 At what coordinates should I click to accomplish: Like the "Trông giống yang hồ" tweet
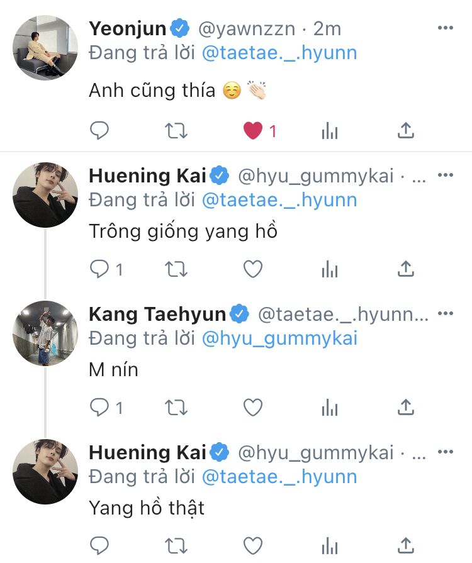(x=253, y=269)
